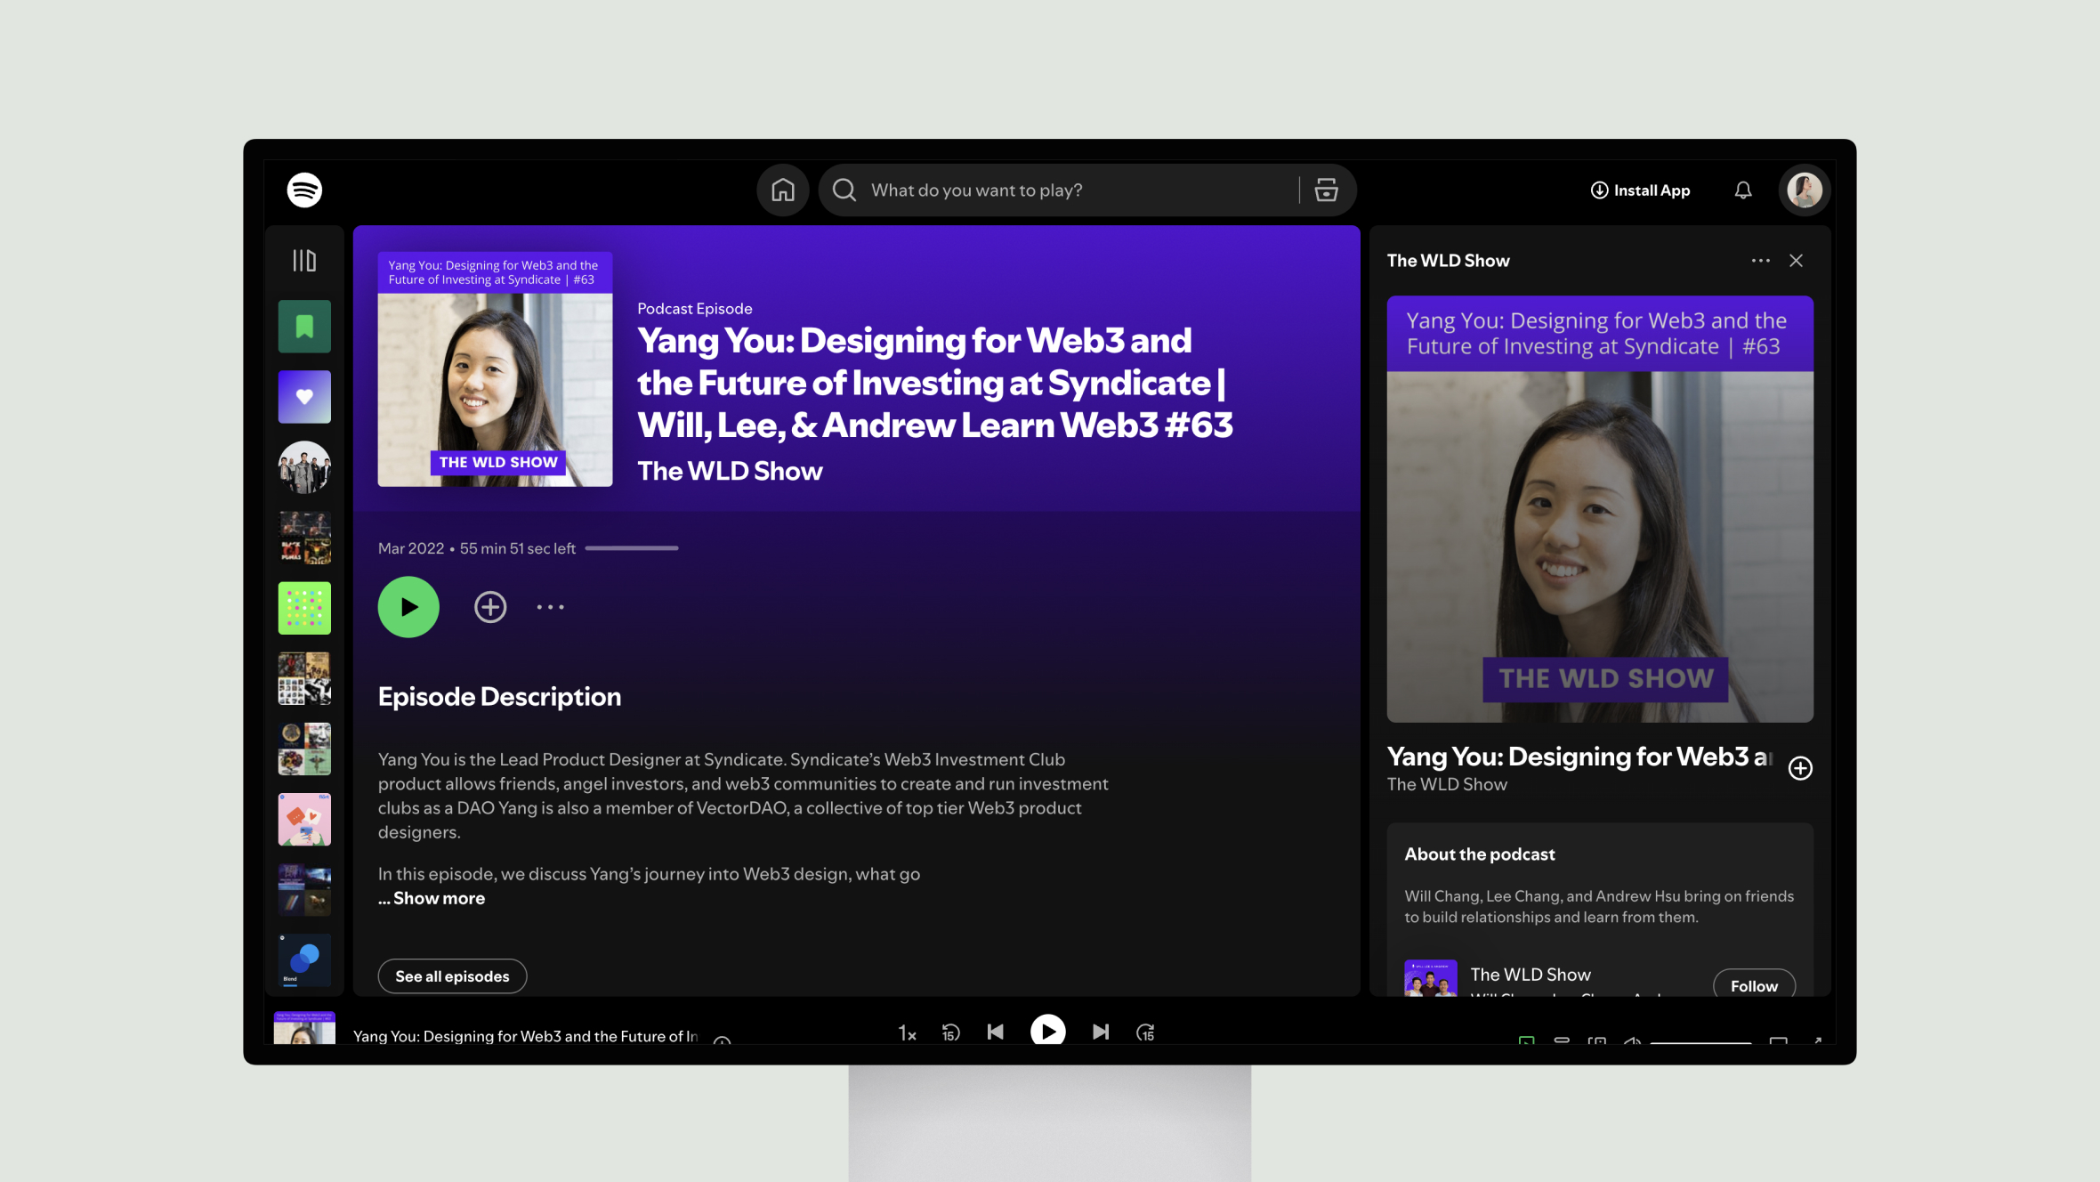Click the search magnifier icon

pos(844,190)
